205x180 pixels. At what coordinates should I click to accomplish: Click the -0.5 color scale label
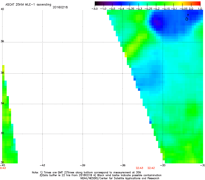[x=112, y=9]
